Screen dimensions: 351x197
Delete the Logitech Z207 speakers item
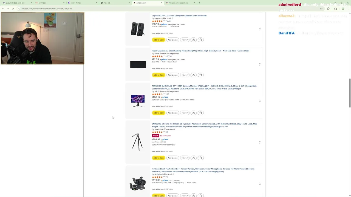201,40
